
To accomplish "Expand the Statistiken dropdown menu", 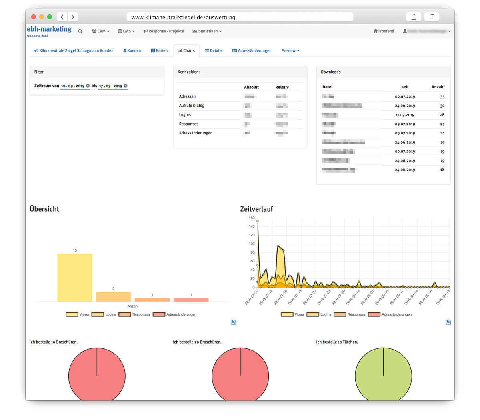I will [x=207, y=31].
